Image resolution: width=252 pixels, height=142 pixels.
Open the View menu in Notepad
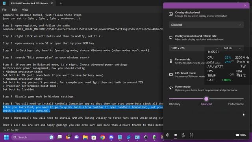point(25,10)
